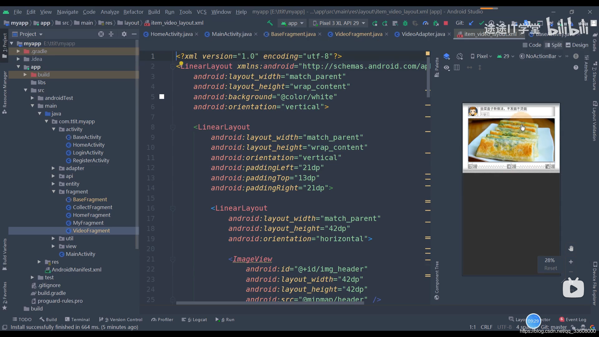Click Select Opened File target icon in Project panel
The image size is (599, 337).
click(101, 34)
